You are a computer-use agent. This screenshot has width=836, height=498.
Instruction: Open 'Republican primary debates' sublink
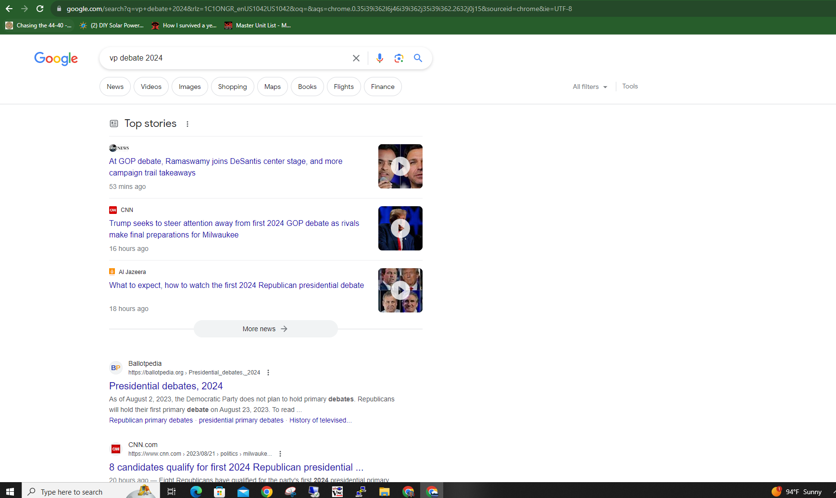151,420
